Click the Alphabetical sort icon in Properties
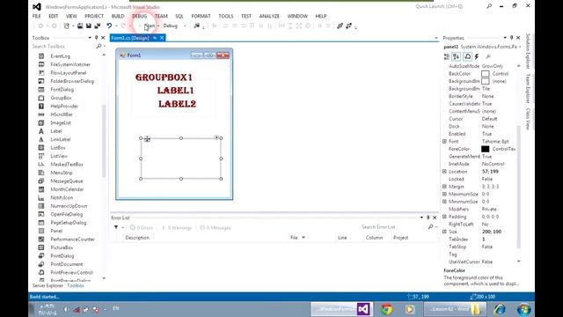Image resolution: width=563 pixels, height=317 pixels. pyautogui.click(x=457, y=56)
